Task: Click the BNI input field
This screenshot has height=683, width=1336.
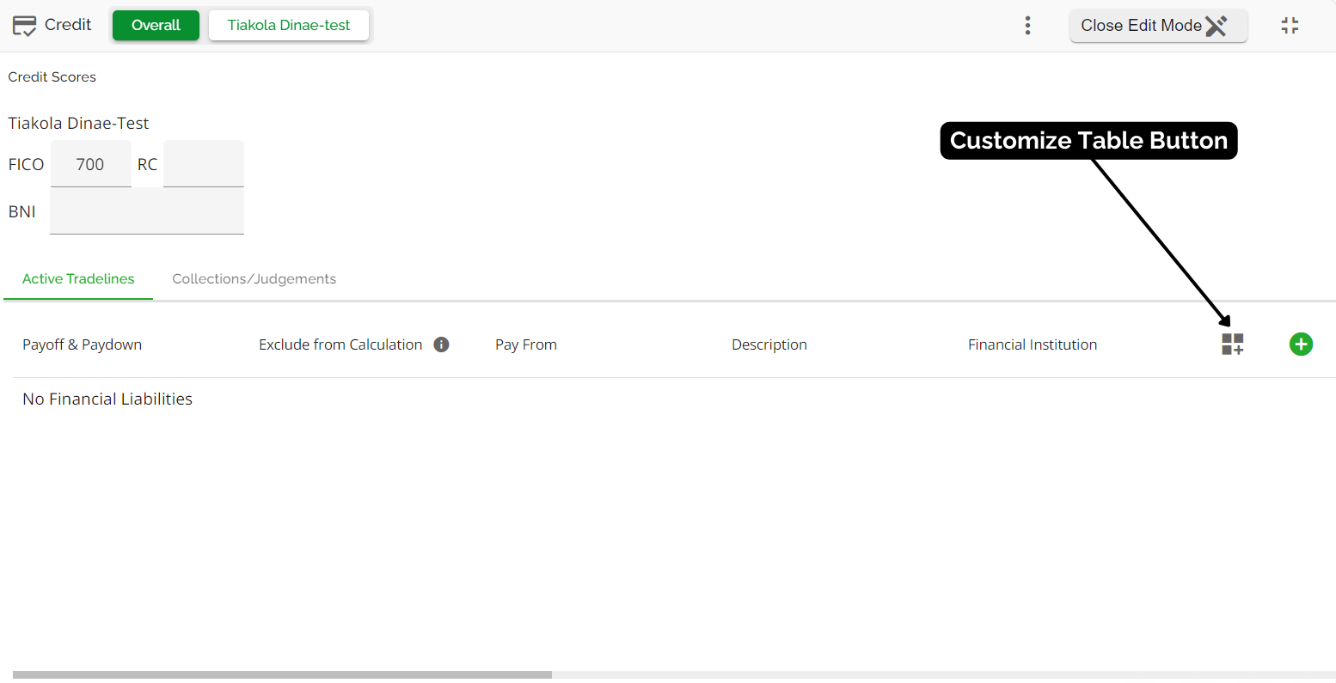Action: click(147, 211)
